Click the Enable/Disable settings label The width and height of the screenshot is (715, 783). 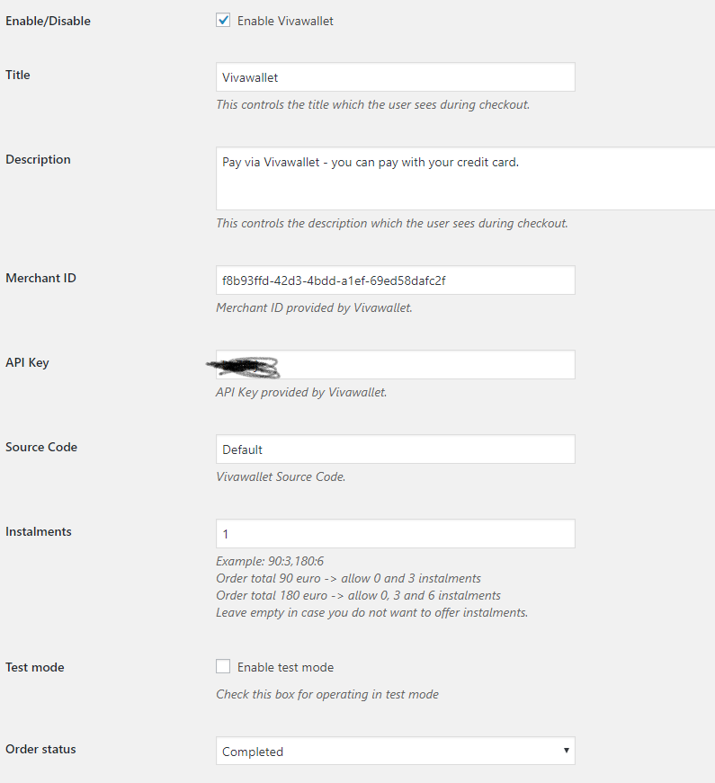coord(48,20)
